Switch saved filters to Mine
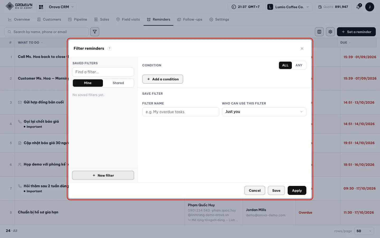 coord(88,83)
